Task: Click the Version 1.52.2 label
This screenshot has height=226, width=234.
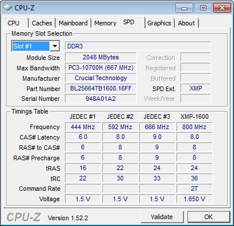Action: pyautogui.click(x=68, y=218)
